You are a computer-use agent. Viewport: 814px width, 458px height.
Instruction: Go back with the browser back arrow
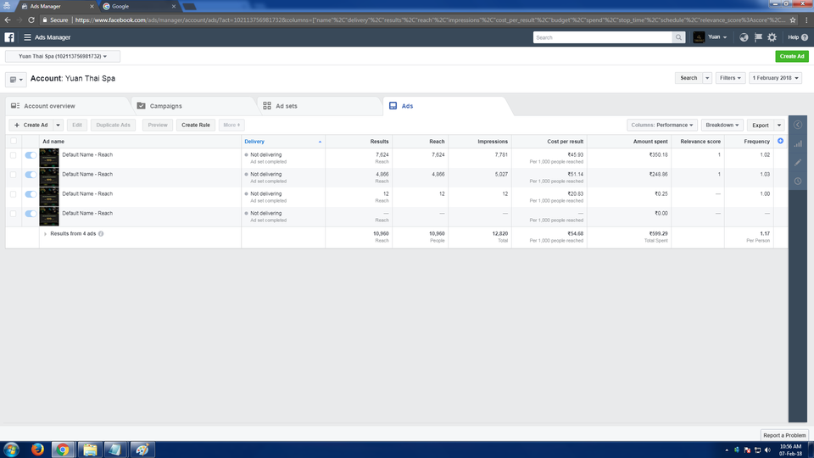8,20
